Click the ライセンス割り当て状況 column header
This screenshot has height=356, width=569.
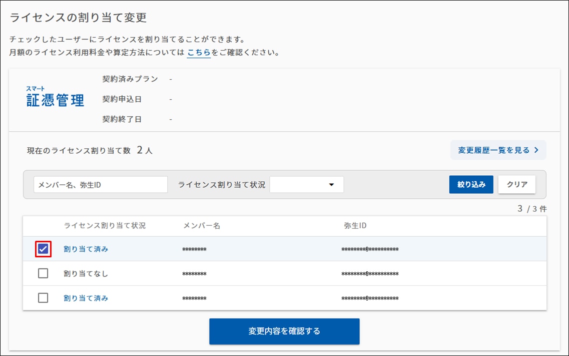click(x=105, y=226)
